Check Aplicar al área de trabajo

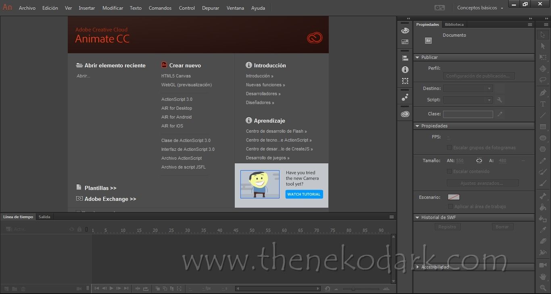[x=451, y=206]
